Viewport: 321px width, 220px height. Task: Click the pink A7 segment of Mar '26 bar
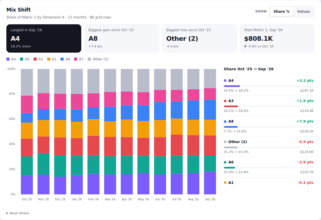coord(110,99)
